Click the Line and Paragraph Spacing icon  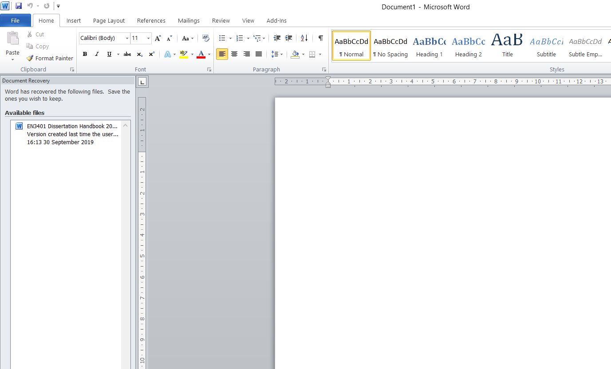pos(275,54)
